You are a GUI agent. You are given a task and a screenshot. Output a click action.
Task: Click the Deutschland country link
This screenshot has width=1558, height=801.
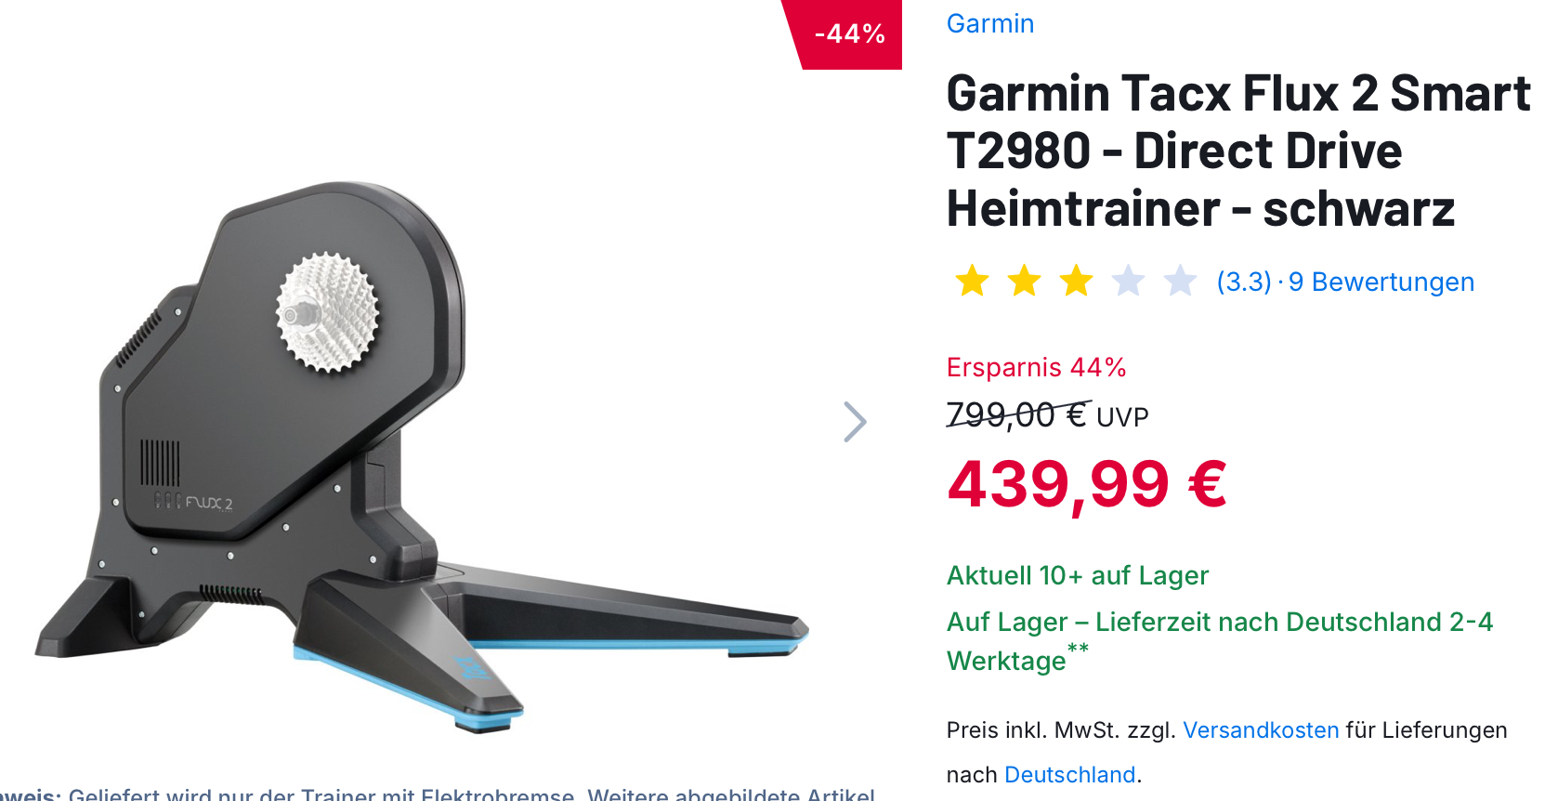[x=1070, y=775]
